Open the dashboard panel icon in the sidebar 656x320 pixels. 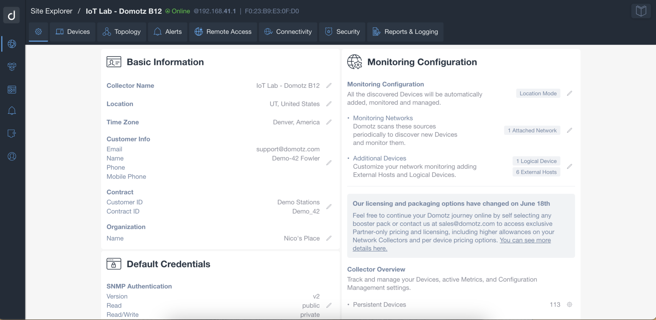pos(12,89)
